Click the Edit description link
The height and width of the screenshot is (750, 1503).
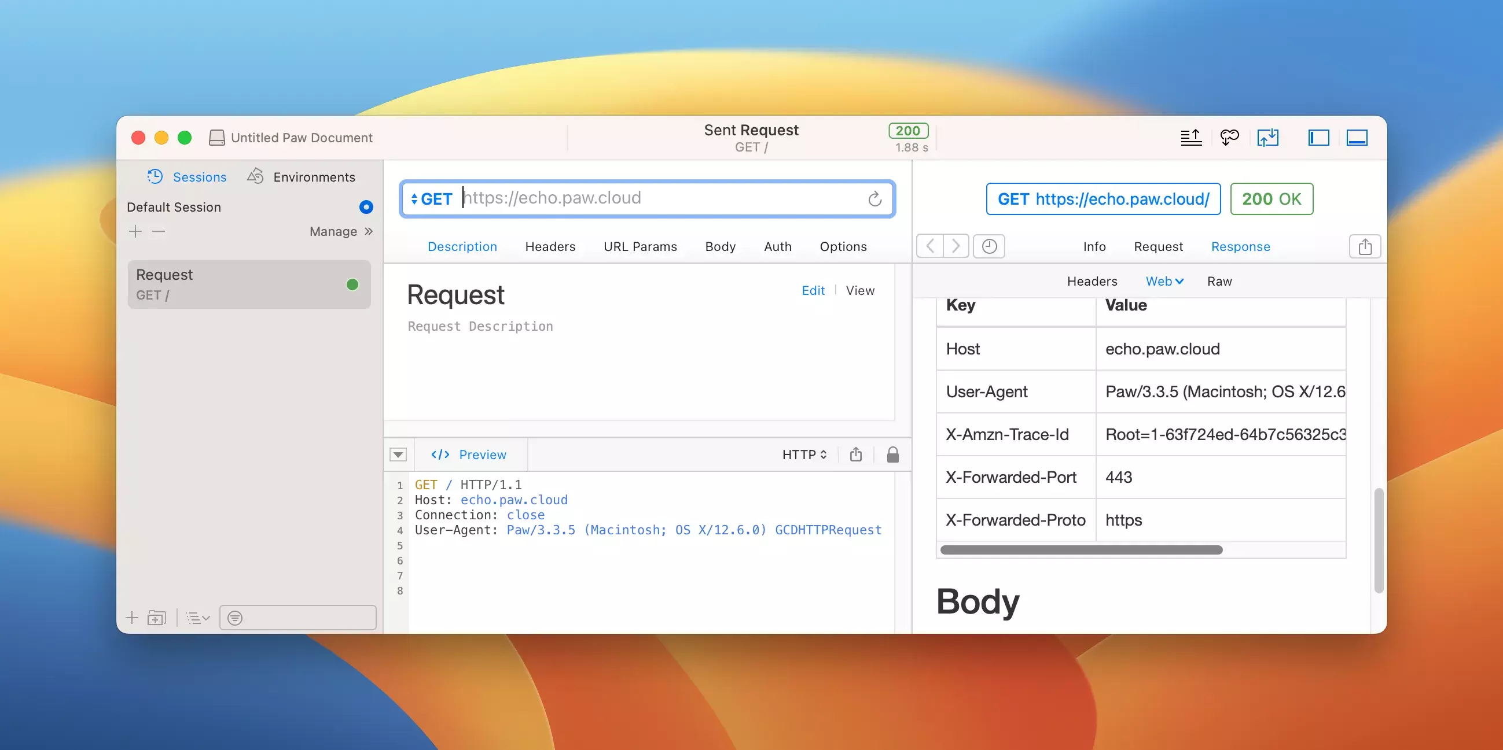[813, 290]
